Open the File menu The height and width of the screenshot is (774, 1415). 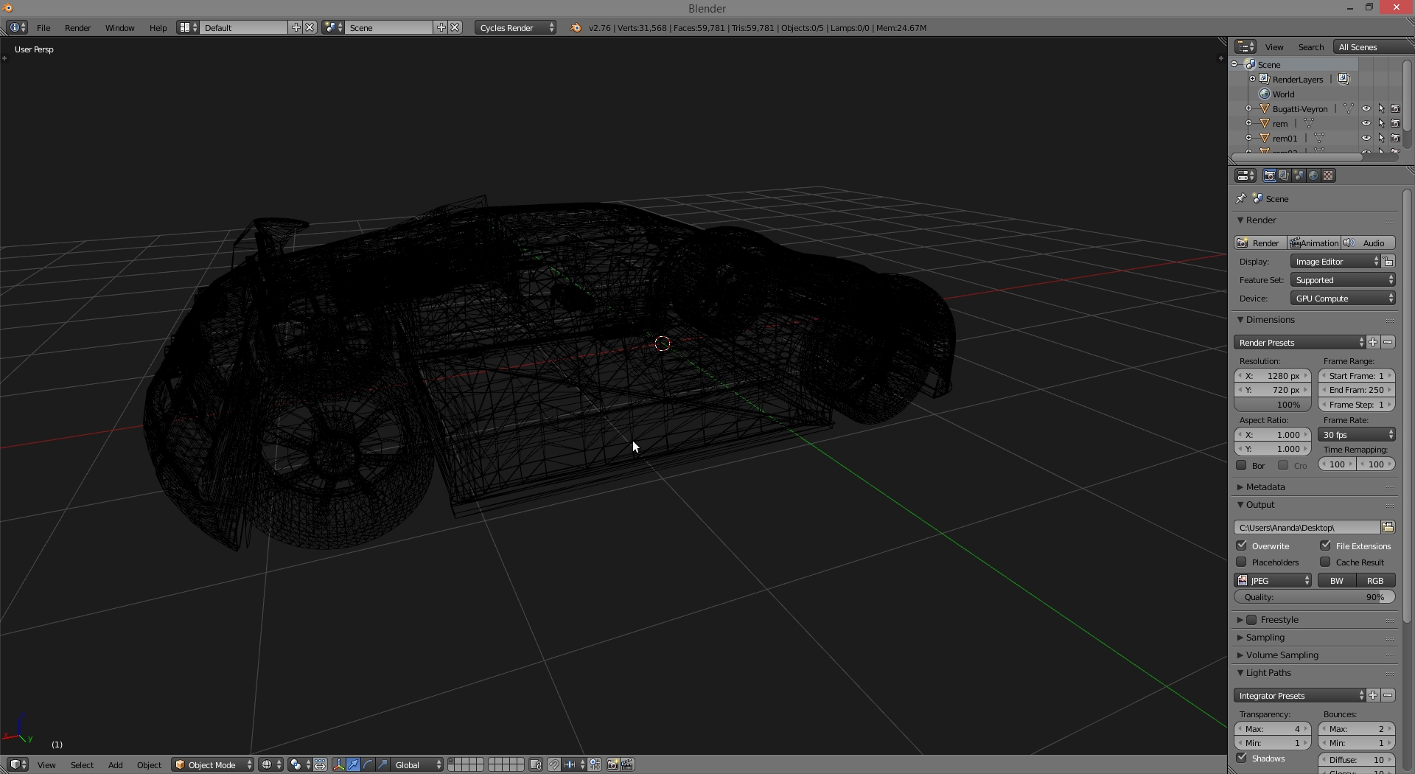pos(43,27)
